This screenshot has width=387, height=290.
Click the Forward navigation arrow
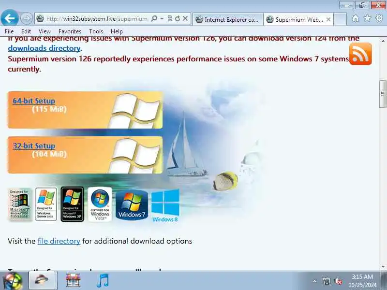(27, 18)
